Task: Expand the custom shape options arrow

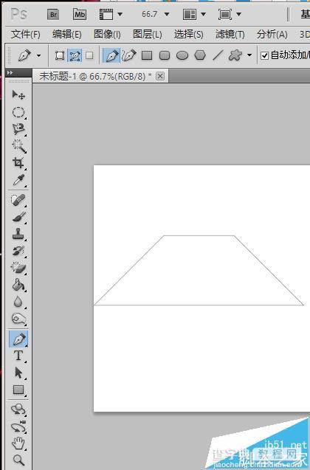Action: click(249, 55)
